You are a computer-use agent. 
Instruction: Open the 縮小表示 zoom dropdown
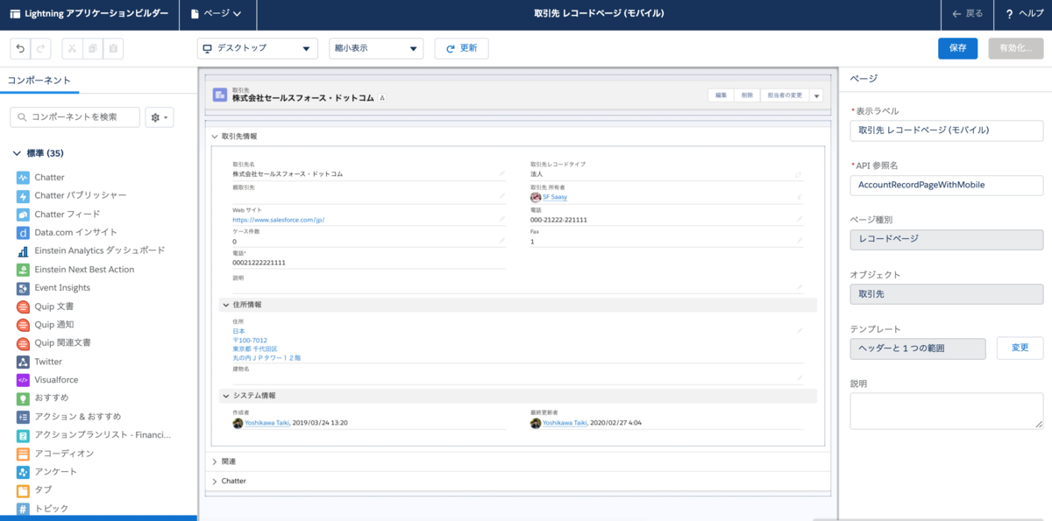coord(376,48)
